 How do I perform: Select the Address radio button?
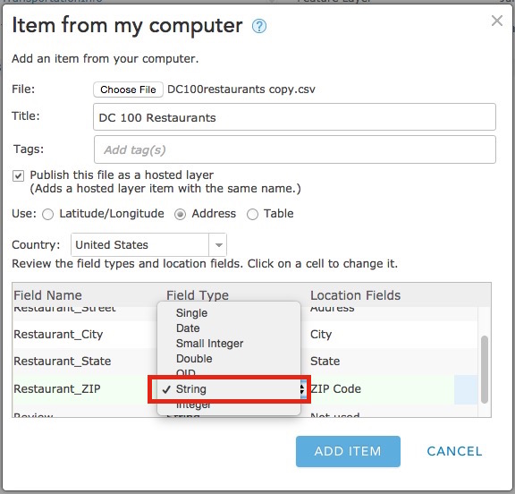180,214
